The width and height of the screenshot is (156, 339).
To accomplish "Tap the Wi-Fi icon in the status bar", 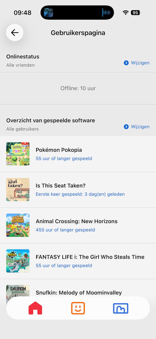I will [126, 12].
